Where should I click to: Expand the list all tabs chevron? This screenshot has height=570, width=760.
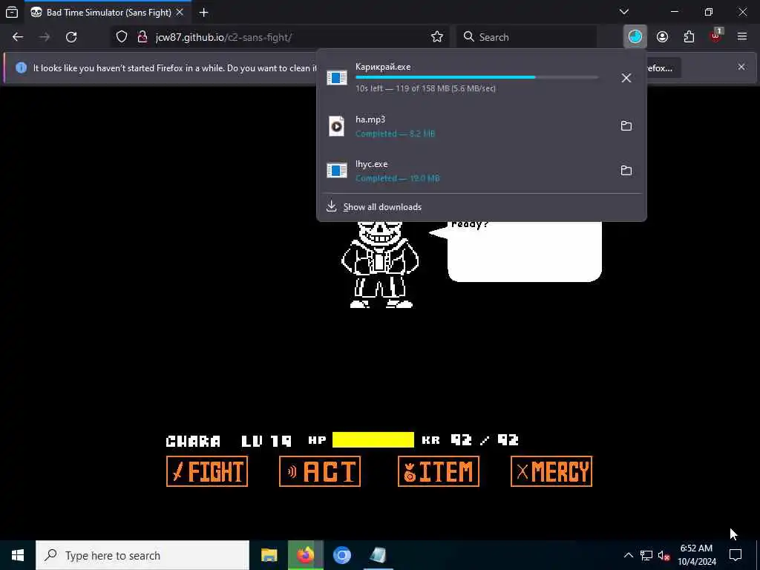[x=624, y=12]
